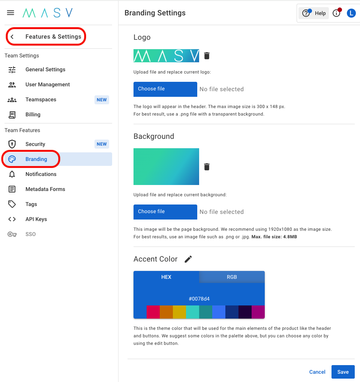The height and width of the screenshot is (382, 360).
Task: Open Notifications via the bell icon
Action: coord(12,174)
